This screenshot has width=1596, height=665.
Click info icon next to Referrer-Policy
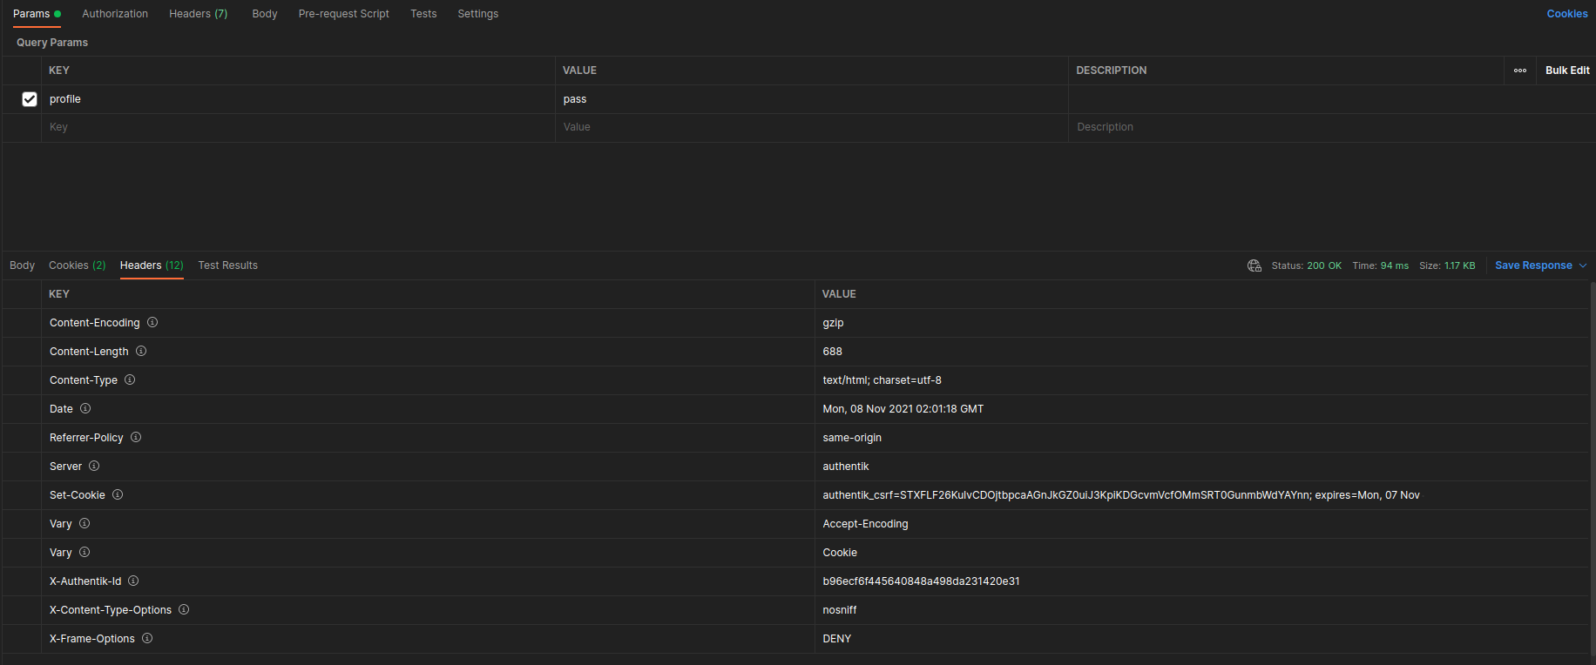(136, 437)
